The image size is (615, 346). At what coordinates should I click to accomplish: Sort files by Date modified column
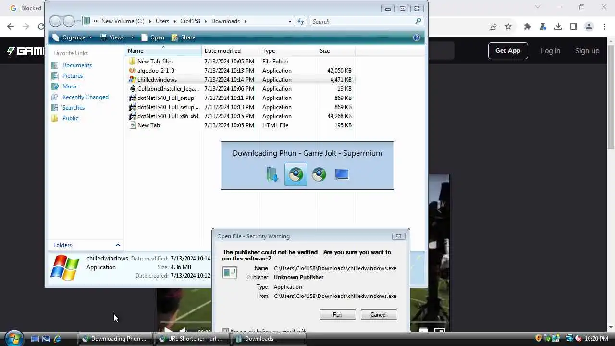click(231, 50)
